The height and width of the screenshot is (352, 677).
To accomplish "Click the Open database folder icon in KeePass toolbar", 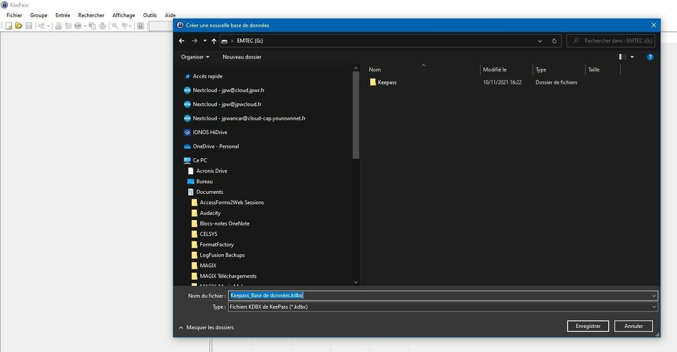I will tap(19, 26).
